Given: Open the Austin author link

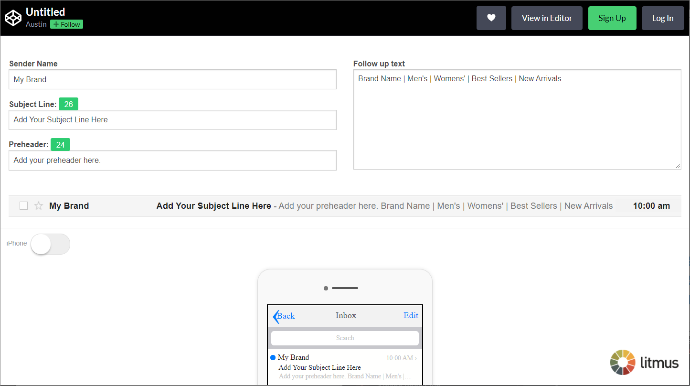Looking at the screenshot, I should [x=36, y=24].
